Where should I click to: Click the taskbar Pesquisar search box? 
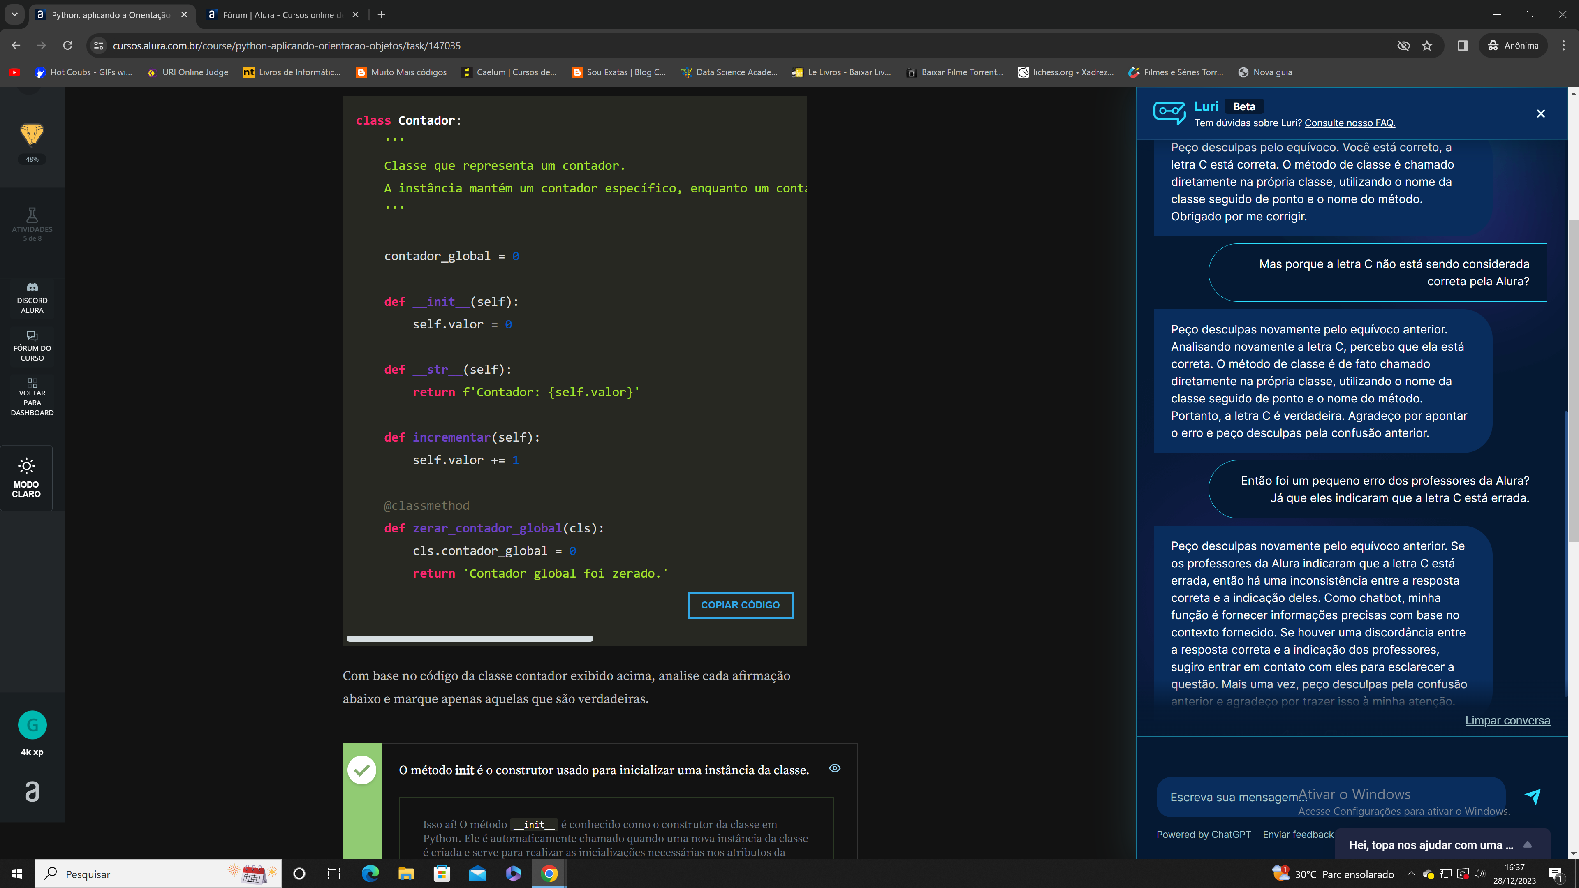(158, 874)
